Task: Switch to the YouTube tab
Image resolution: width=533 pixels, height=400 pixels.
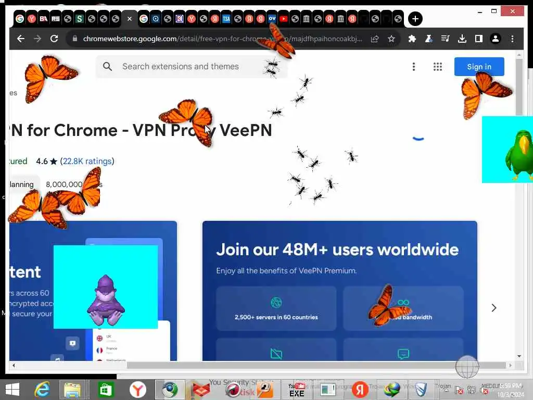Action: tap(284, 19)
